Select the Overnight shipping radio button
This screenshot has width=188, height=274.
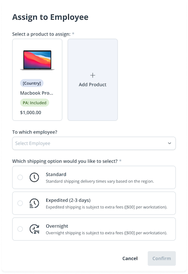click(x=20, y=229)
